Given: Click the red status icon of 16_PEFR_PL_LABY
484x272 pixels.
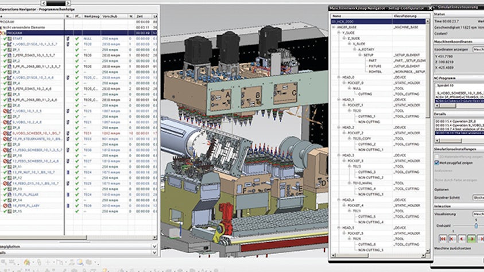Looking at the screenshot, I should 5,205.
